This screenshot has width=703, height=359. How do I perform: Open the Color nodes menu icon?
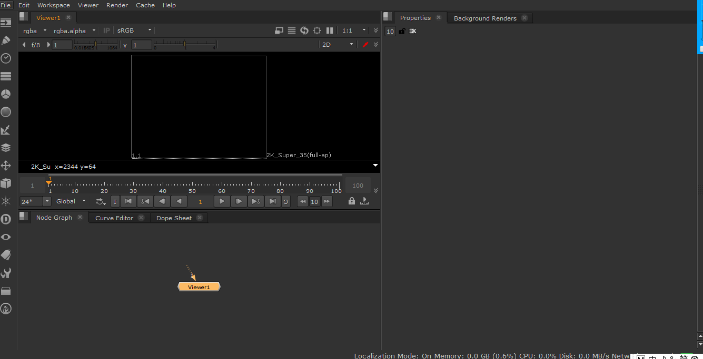pos(6,94)
